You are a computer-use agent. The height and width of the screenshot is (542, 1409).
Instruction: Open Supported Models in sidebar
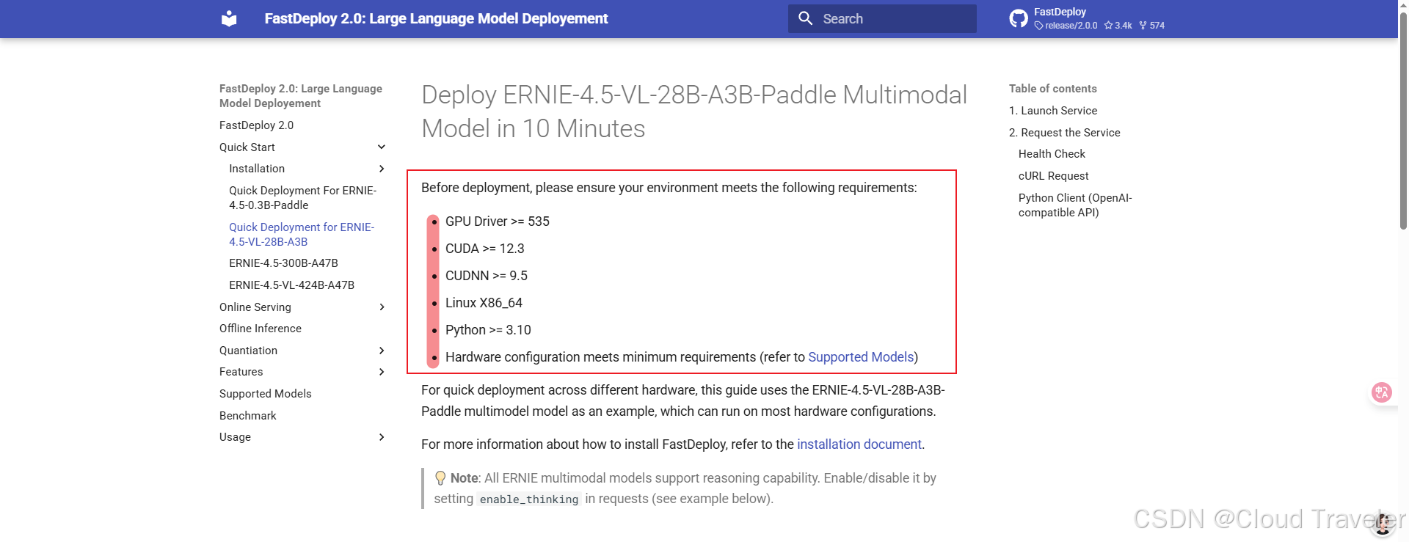[265, 394]
